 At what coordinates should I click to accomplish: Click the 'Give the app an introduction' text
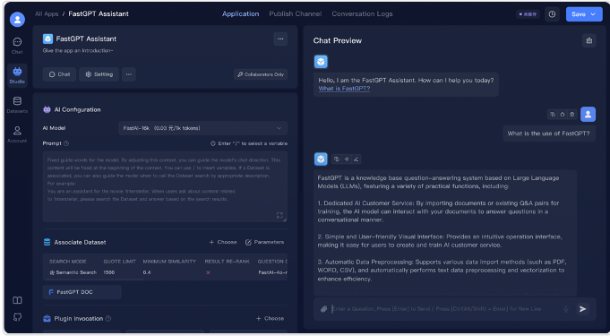[78, 50]
